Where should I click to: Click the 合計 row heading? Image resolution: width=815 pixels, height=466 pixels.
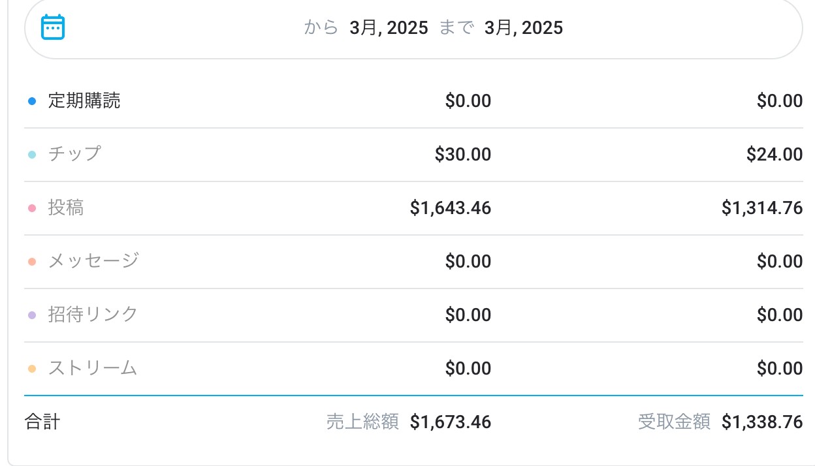42,422
